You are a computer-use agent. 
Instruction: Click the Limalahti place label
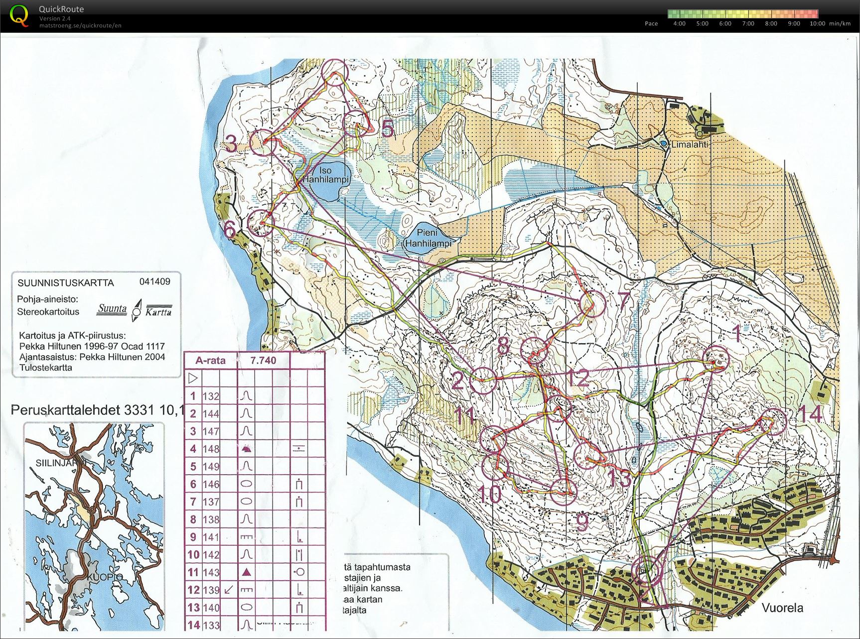point(689,144)
